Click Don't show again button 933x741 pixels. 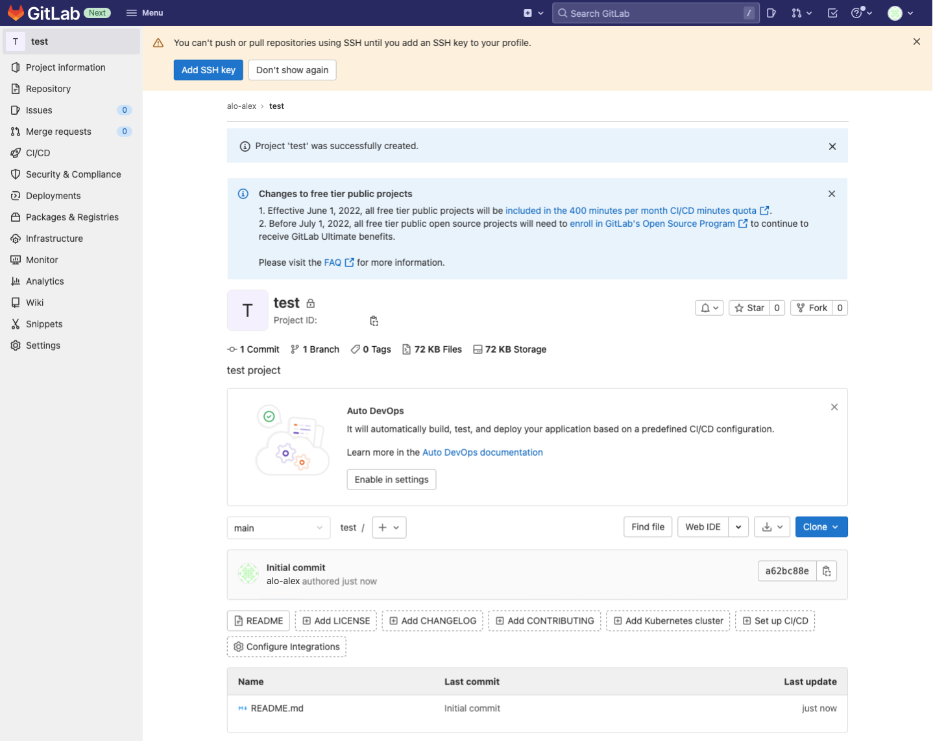click(x=292, y=70)
